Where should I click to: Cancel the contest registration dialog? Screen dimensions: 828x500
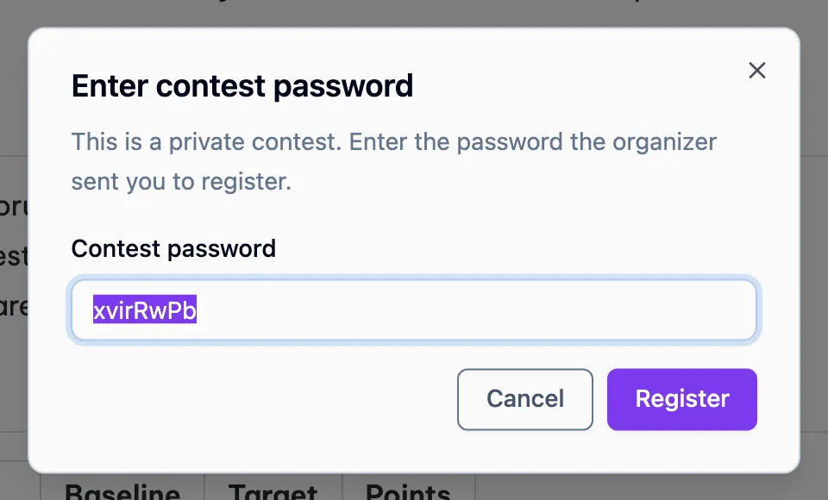525,399
